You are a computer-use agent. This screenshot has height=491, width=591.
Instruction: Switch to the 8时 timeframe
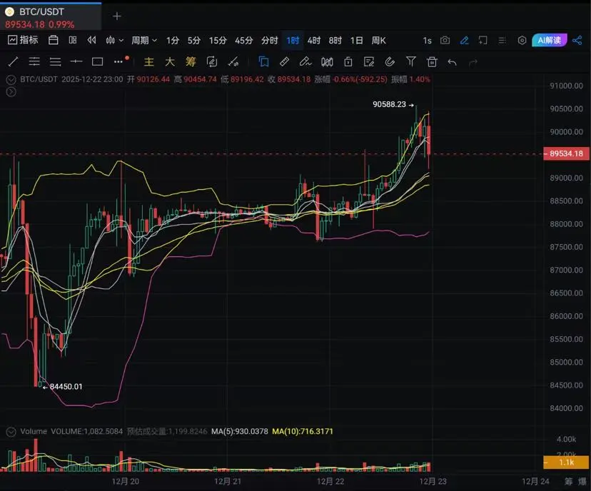pyautogui.click(x=335, y=40)
